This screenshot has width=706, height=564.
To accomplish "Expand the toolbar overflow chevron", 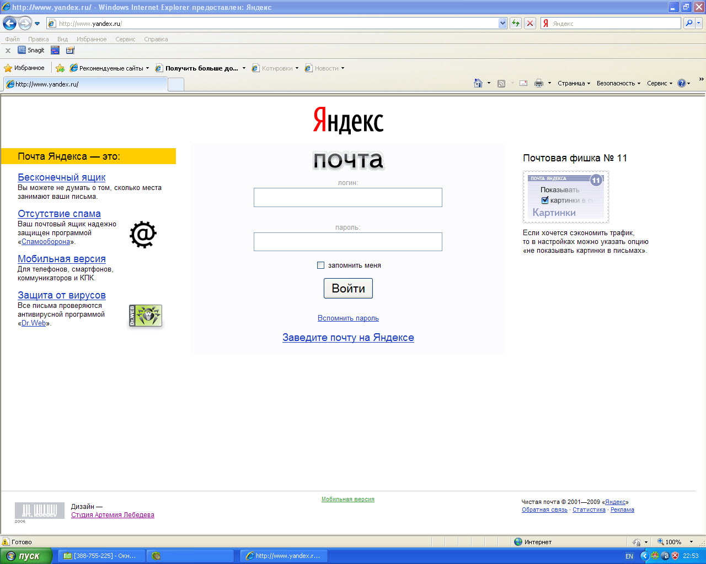I will point(701,79).
